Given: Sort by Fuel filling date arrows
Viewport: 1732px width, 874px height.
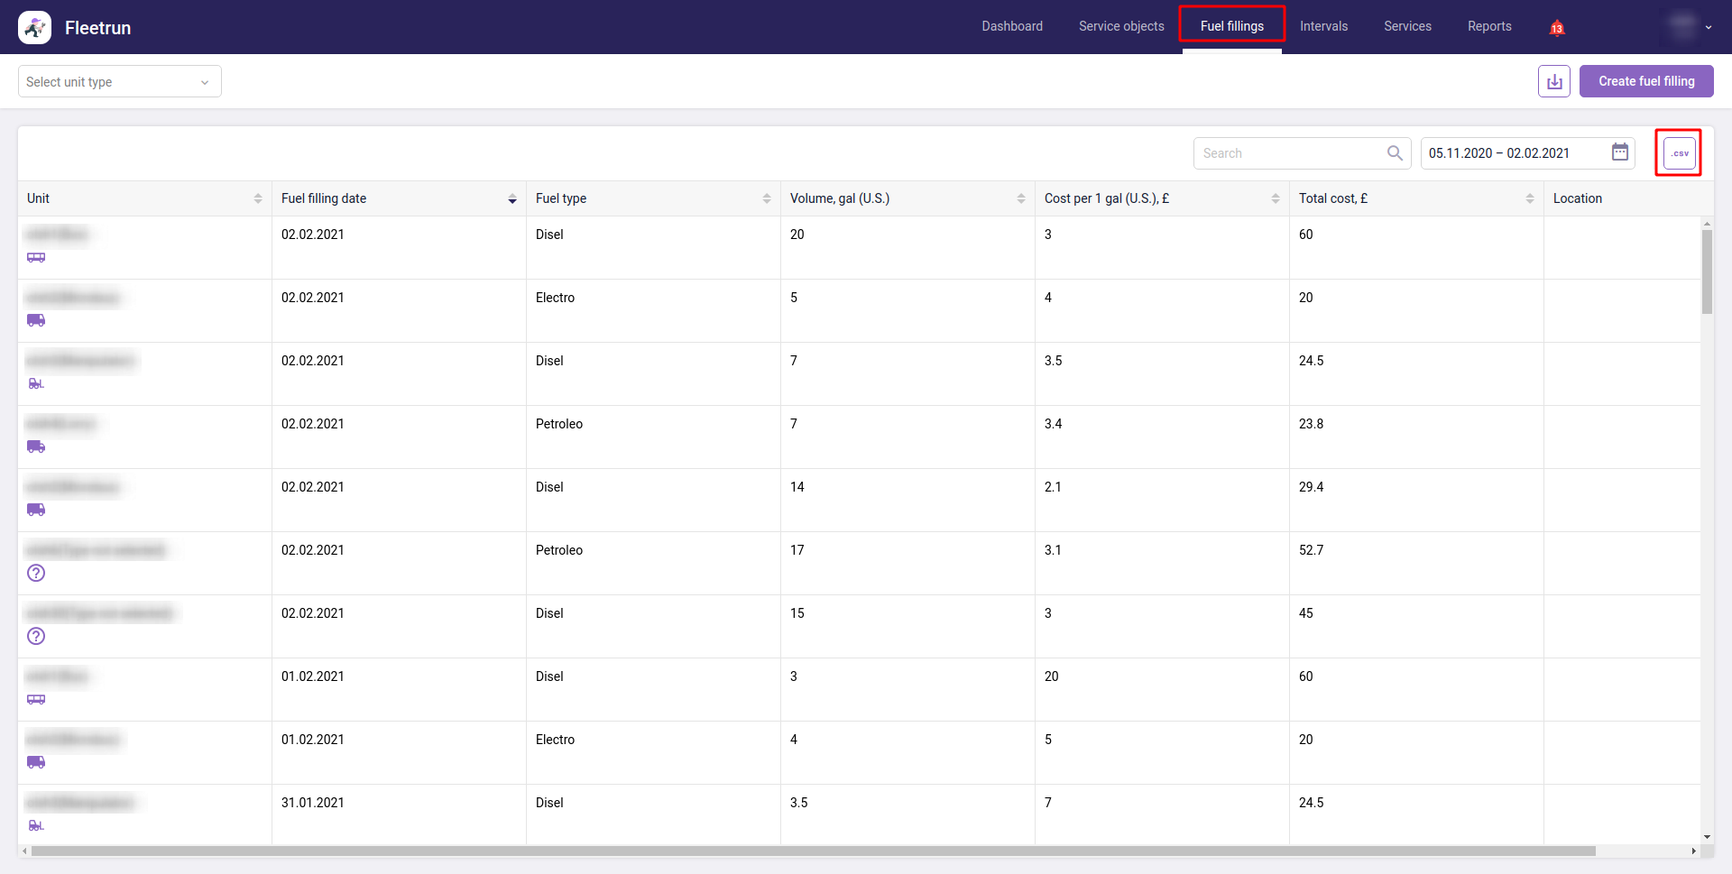Looking at the screenshot, I should click(x=512, y=198).
